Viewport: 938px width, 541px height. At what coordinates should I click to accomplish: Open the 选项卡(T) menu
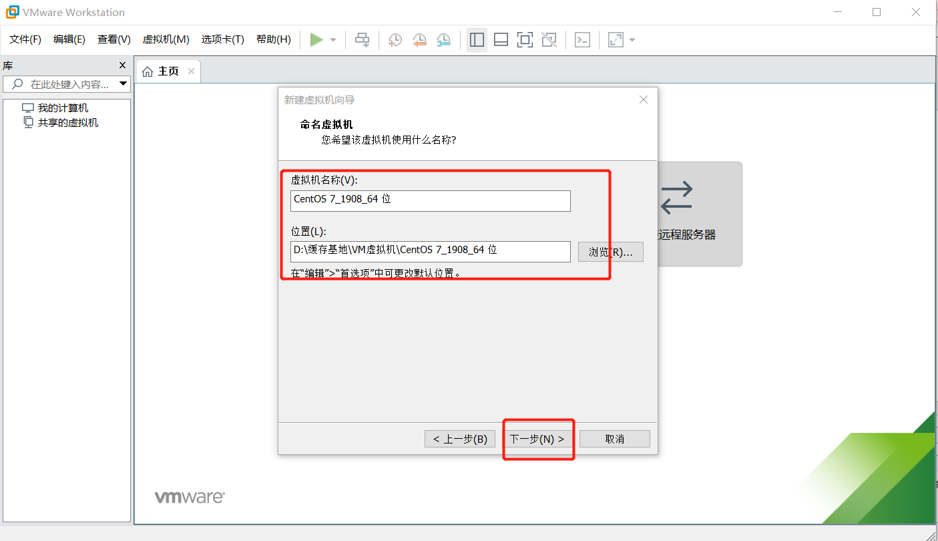point(223,39)
